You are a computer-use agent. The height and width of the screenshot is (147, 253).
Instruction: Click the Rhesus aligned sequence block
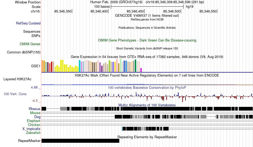147,109
